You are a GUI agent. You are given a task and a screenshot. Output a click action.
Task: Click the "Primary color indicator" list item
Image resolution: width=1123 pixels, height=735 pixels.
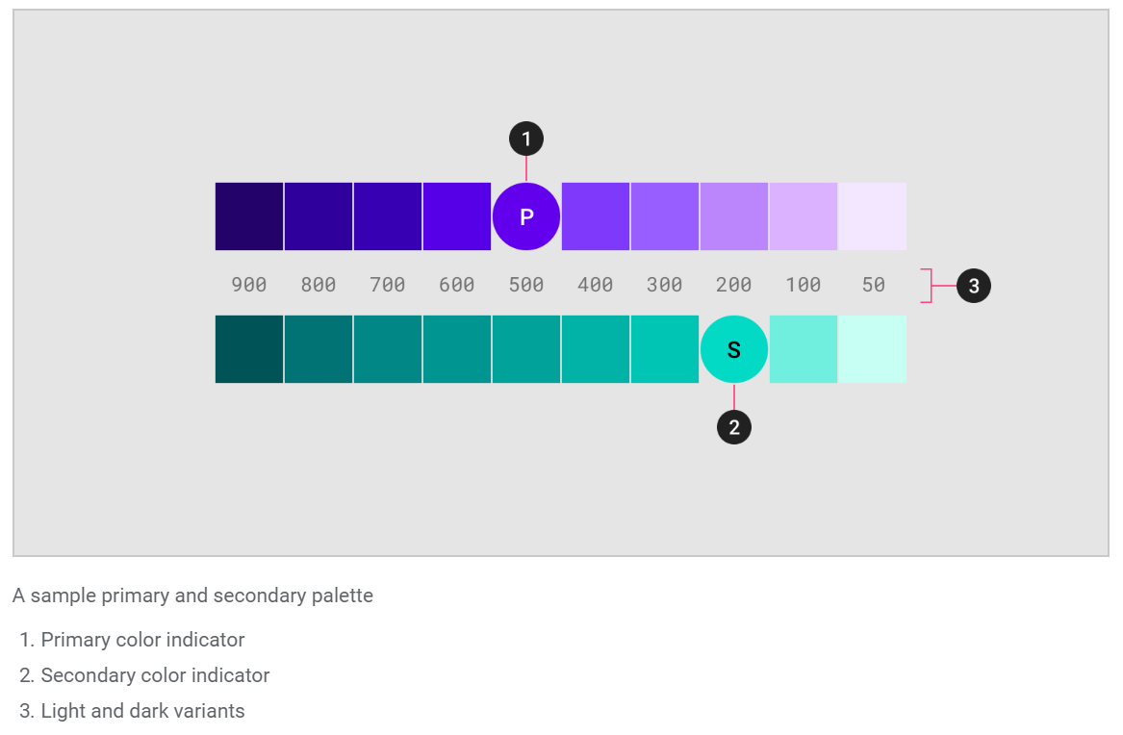pyautogui.click(x=142, y=640)
